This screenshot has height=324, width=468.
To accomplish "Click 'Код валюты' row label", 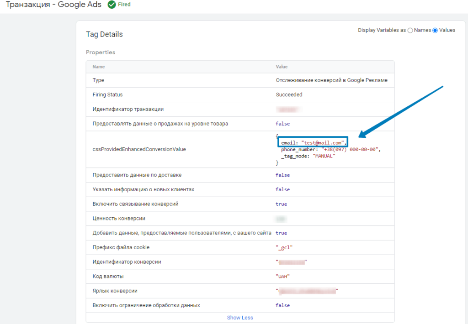I will [108, 276].
